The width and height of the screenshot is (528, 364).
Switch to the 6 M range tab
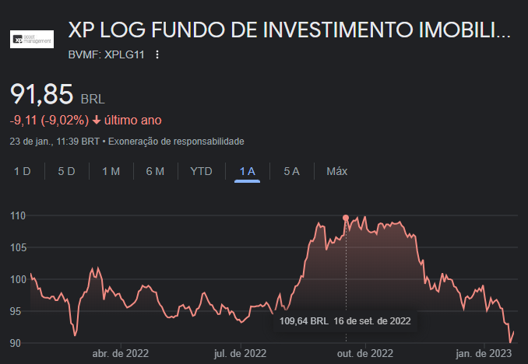click(x=155, y=171)
